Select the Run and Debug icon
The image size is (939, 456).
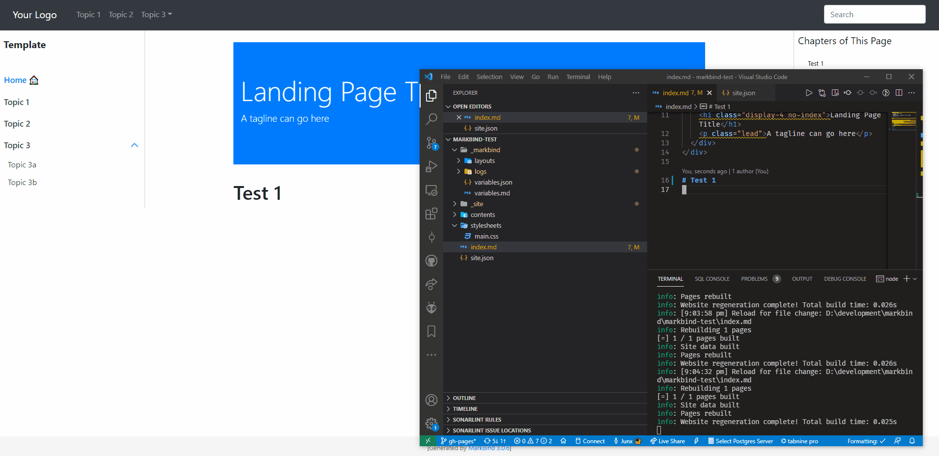pyautogui.click(x=431, y=166)
